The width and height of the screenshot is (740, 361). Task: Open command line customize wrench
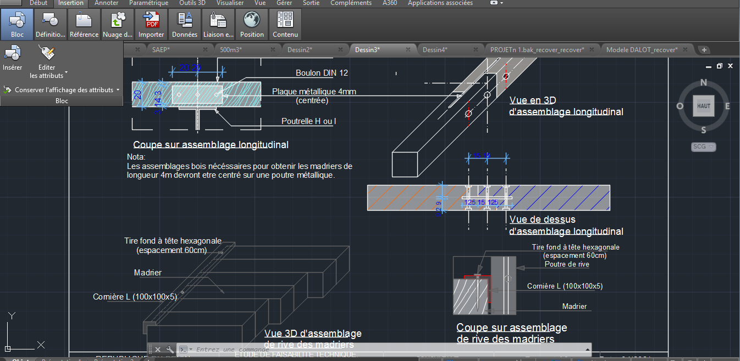[x=170, y=349]
